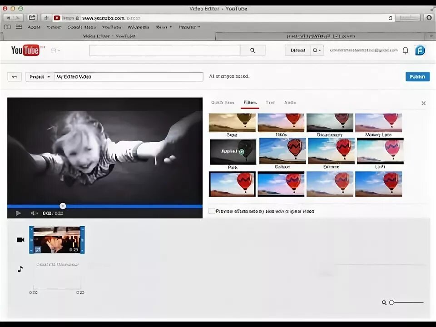Click the music note track icon
Screen dimensions: 436x327
(20, 269)
